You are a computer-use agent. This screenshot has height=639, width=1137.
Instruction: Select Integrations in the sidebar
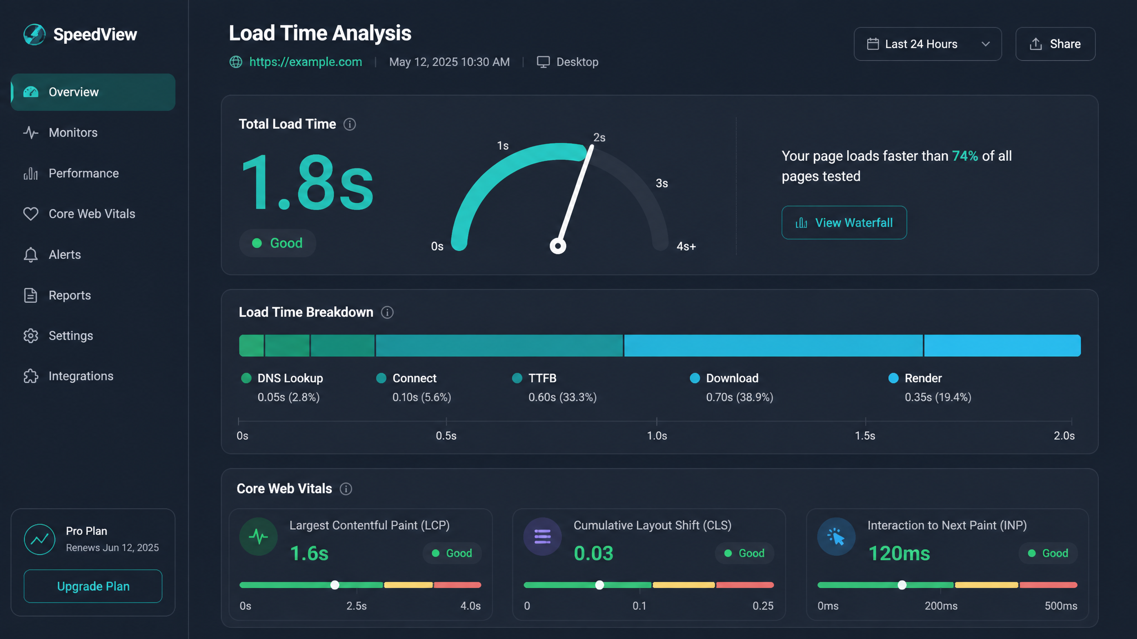point(93,376)
